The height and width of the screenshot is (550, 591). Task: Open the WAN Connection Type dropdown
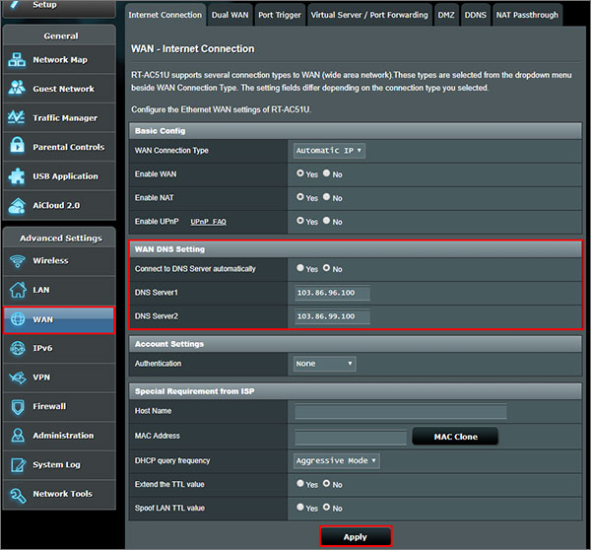329,151
